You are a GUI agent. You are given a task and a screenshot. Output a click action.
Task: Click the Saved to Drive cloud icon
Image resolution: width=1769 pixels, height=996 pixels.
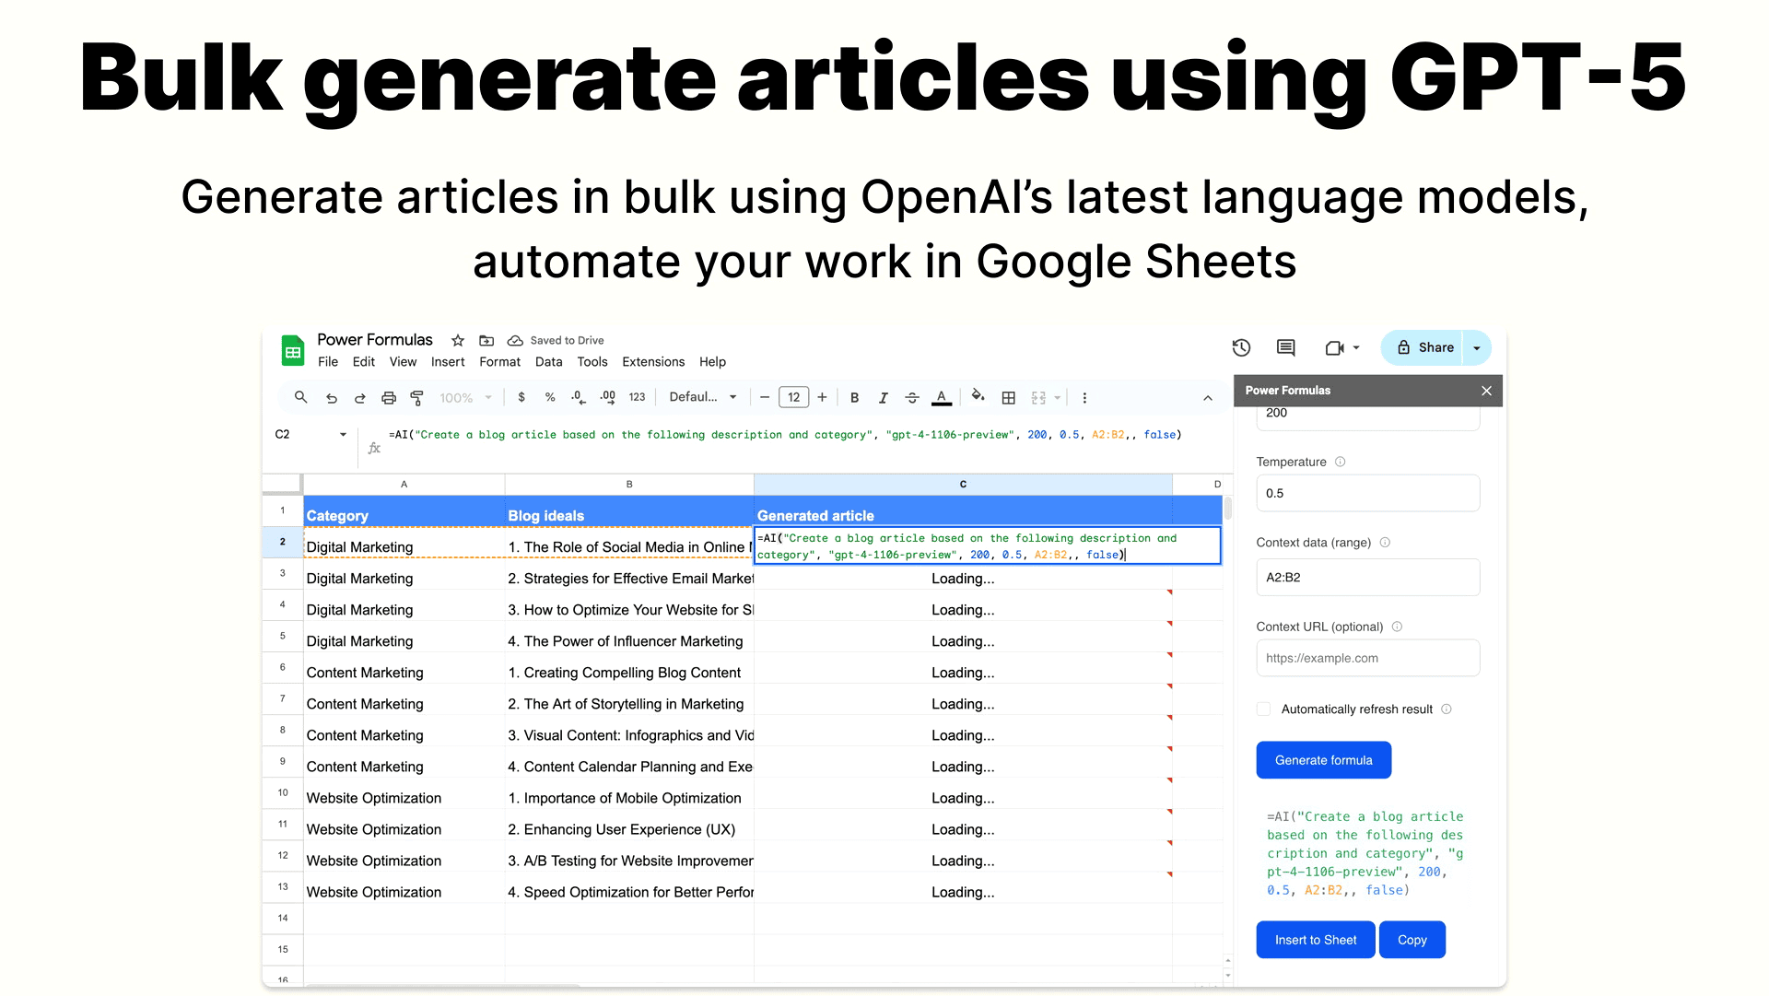[515, 340]
